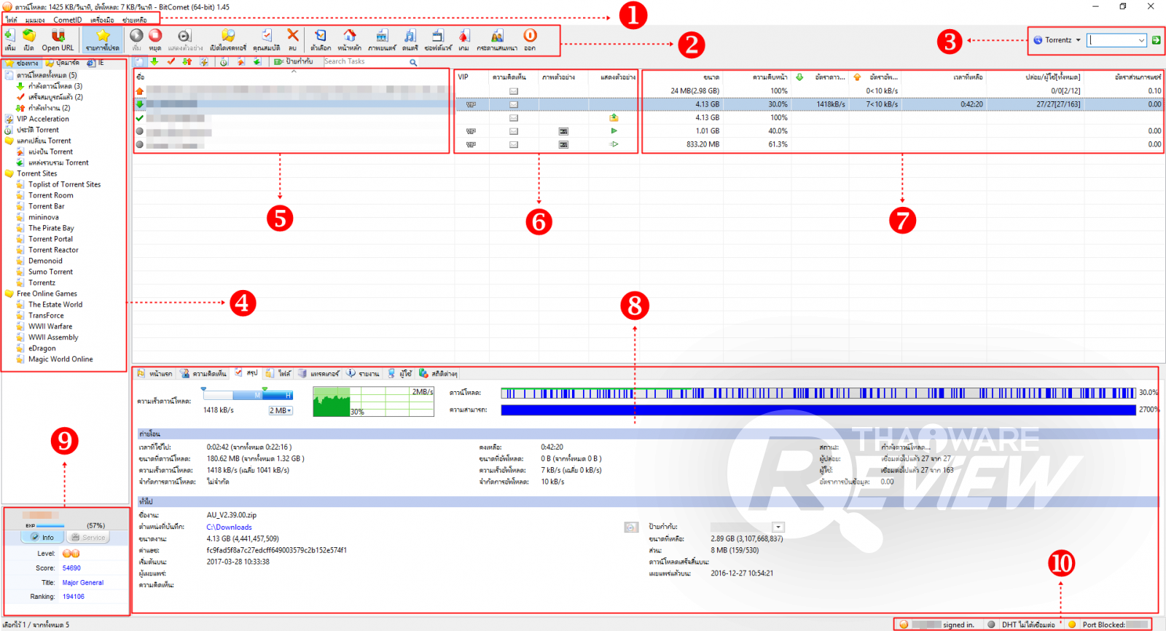This screenshot has width=1166, height=631.
Task: Click the Port Blocked status bar indicator
Action: click(x=1108, y=624)
